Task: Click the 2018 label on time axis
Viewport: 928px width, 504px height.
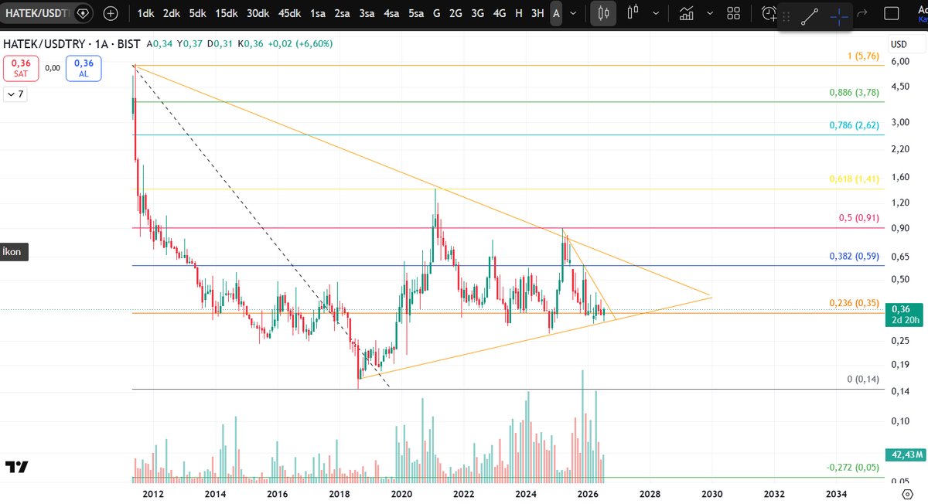Action: pos(339,493)
